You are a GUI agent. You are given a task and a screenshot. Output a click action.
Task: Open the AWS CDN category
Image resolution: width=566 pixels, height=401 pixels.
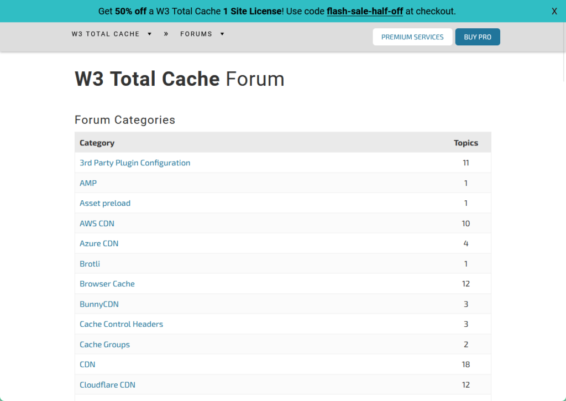[x=97, y=223]
